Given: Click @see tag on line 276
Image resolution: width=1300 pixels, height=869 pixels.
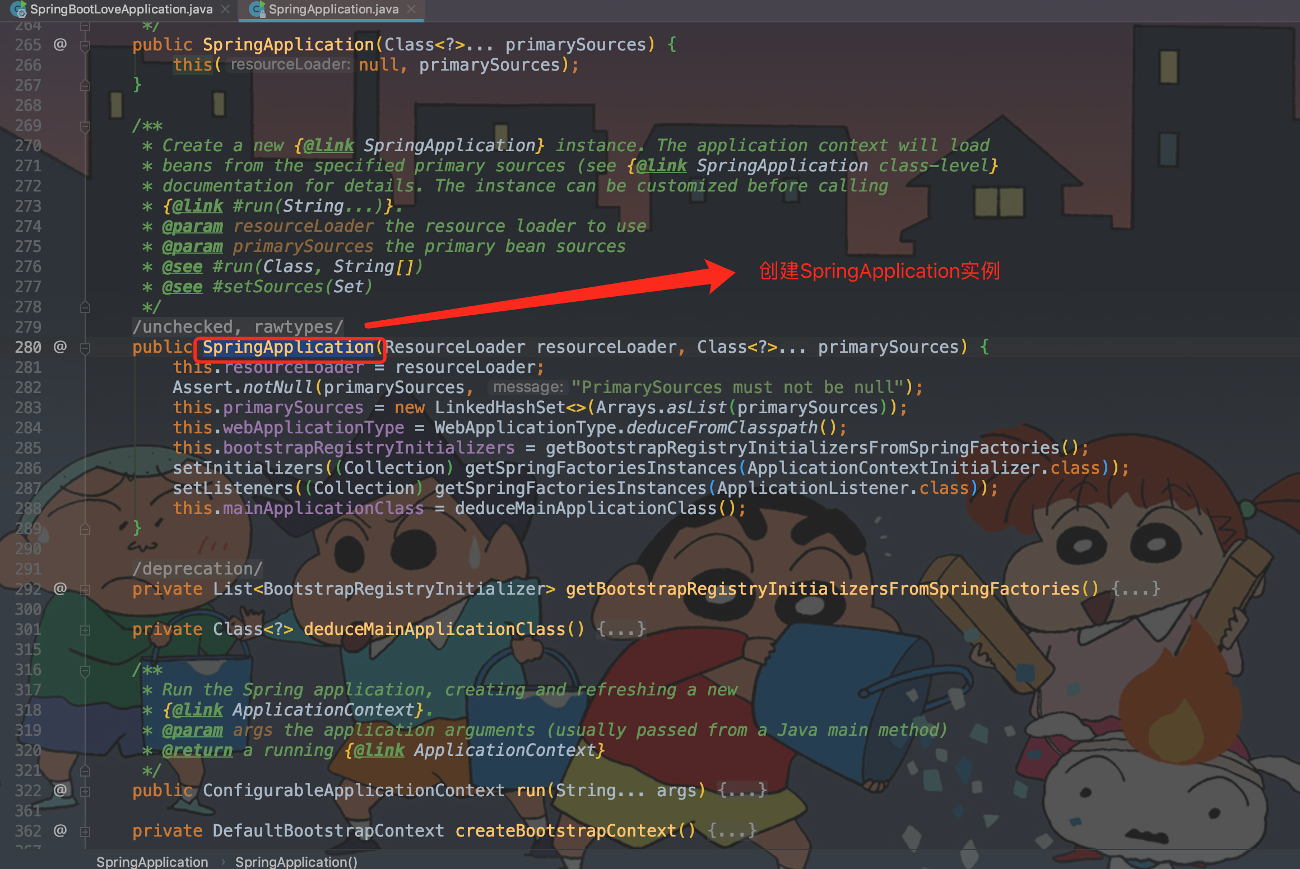Looking at the screenshot, I should (x=182, y=266).
